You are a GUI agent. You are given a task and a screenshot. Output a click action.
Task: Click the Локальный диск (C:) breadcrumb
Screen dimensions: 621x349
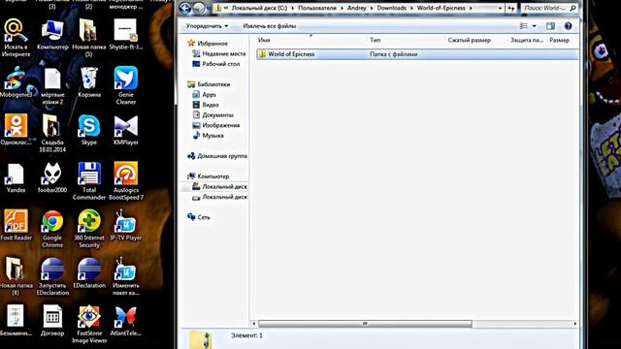coord(259,8)
